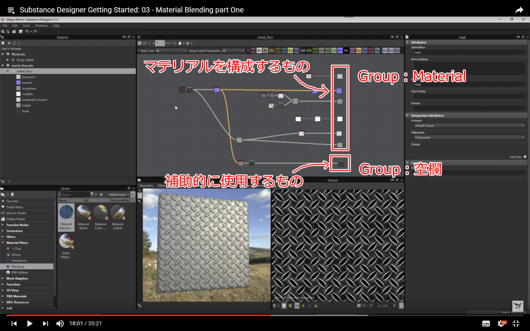This screenshot has height=331, width=530.
Task: Click the Shape (Shp) node shortcut icon
Action: coord(358,51)
